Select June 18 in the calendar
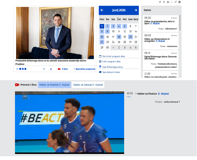197x160 pixels. [119, 37]
